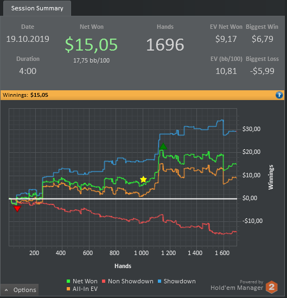Click the Duration value 4:00
The image size is (287, 298).
click(x=28, y=71)
